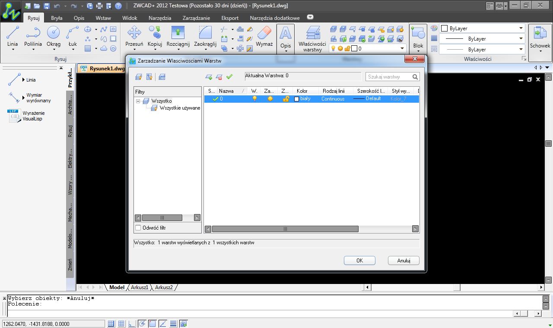Expand the Przesuń dropdown arrow
This screenshot has width=553, height=328.
(x=134, y=50)
